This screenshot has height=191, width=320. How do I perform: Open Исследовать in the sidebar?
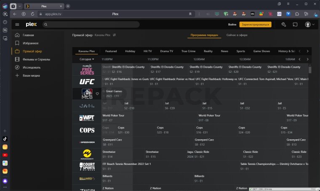pyautogui.click(x=32, y=67)
